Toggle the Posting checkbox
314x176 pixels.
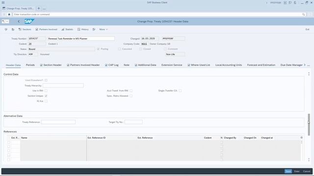pyautogui.click(x=98, y=49)
